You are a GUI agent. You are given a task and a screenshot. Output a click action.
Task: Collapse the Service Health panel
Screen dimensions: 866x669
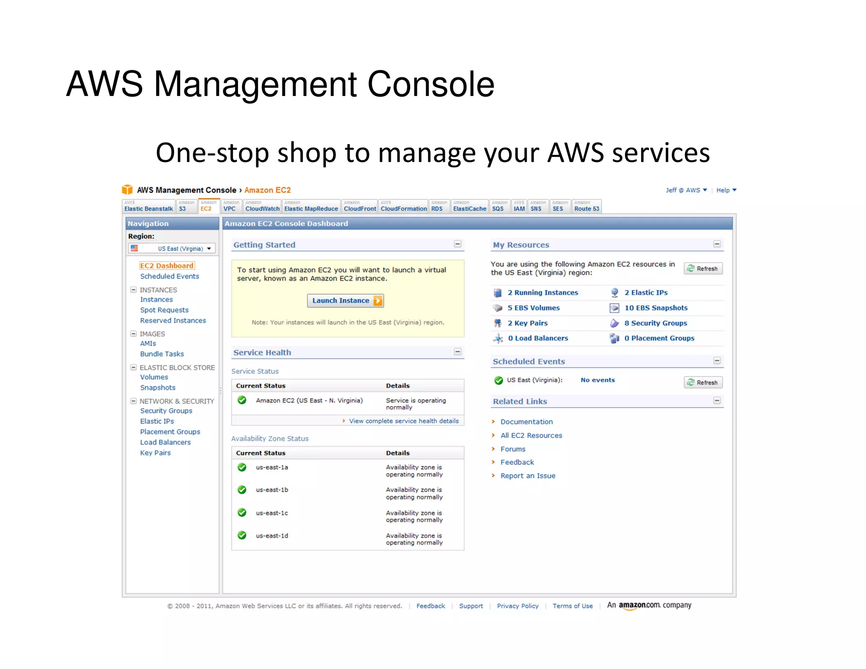pyautogui.click(x=458, y=352)
